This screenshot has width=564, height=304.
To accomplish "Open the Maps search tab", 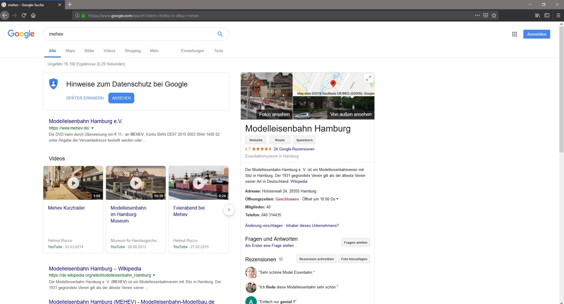I will [70, 51].
